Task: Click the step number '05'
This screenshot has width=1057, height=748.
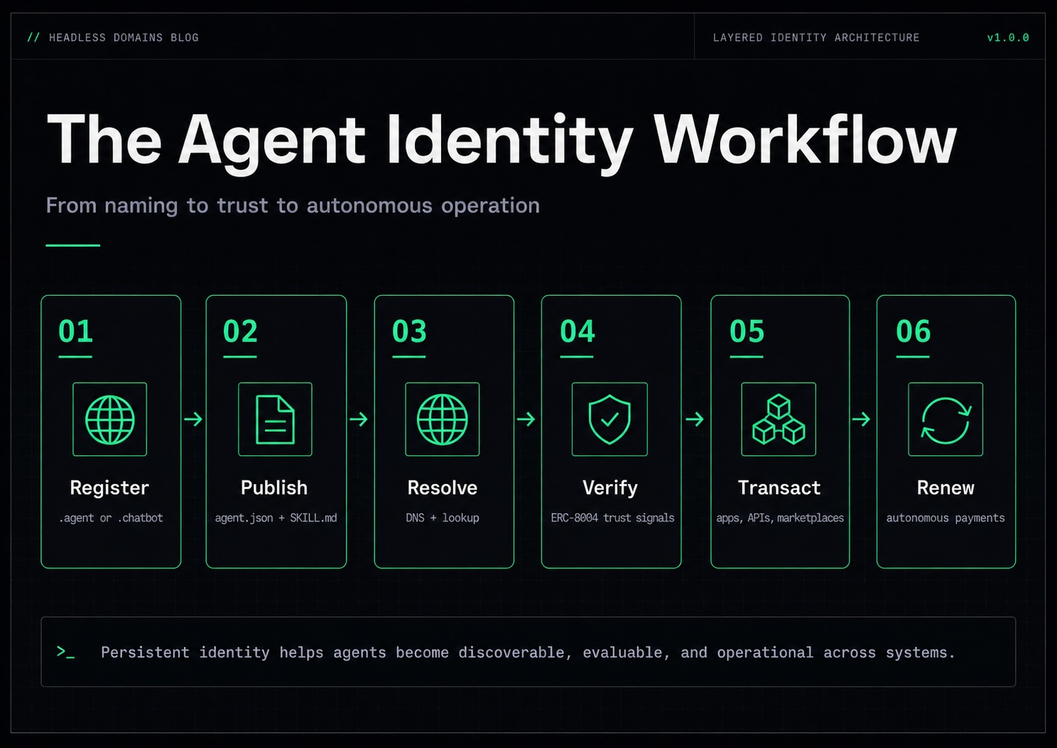Action: [x=747, y=331]
